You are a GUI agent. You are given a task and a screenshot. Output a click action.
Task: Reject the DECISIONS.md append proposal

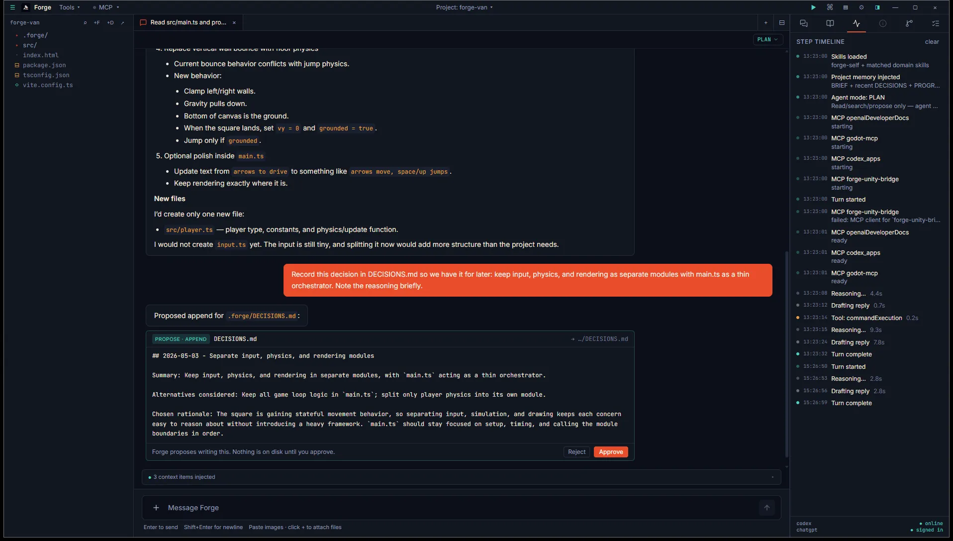click(x=576, y=452)
